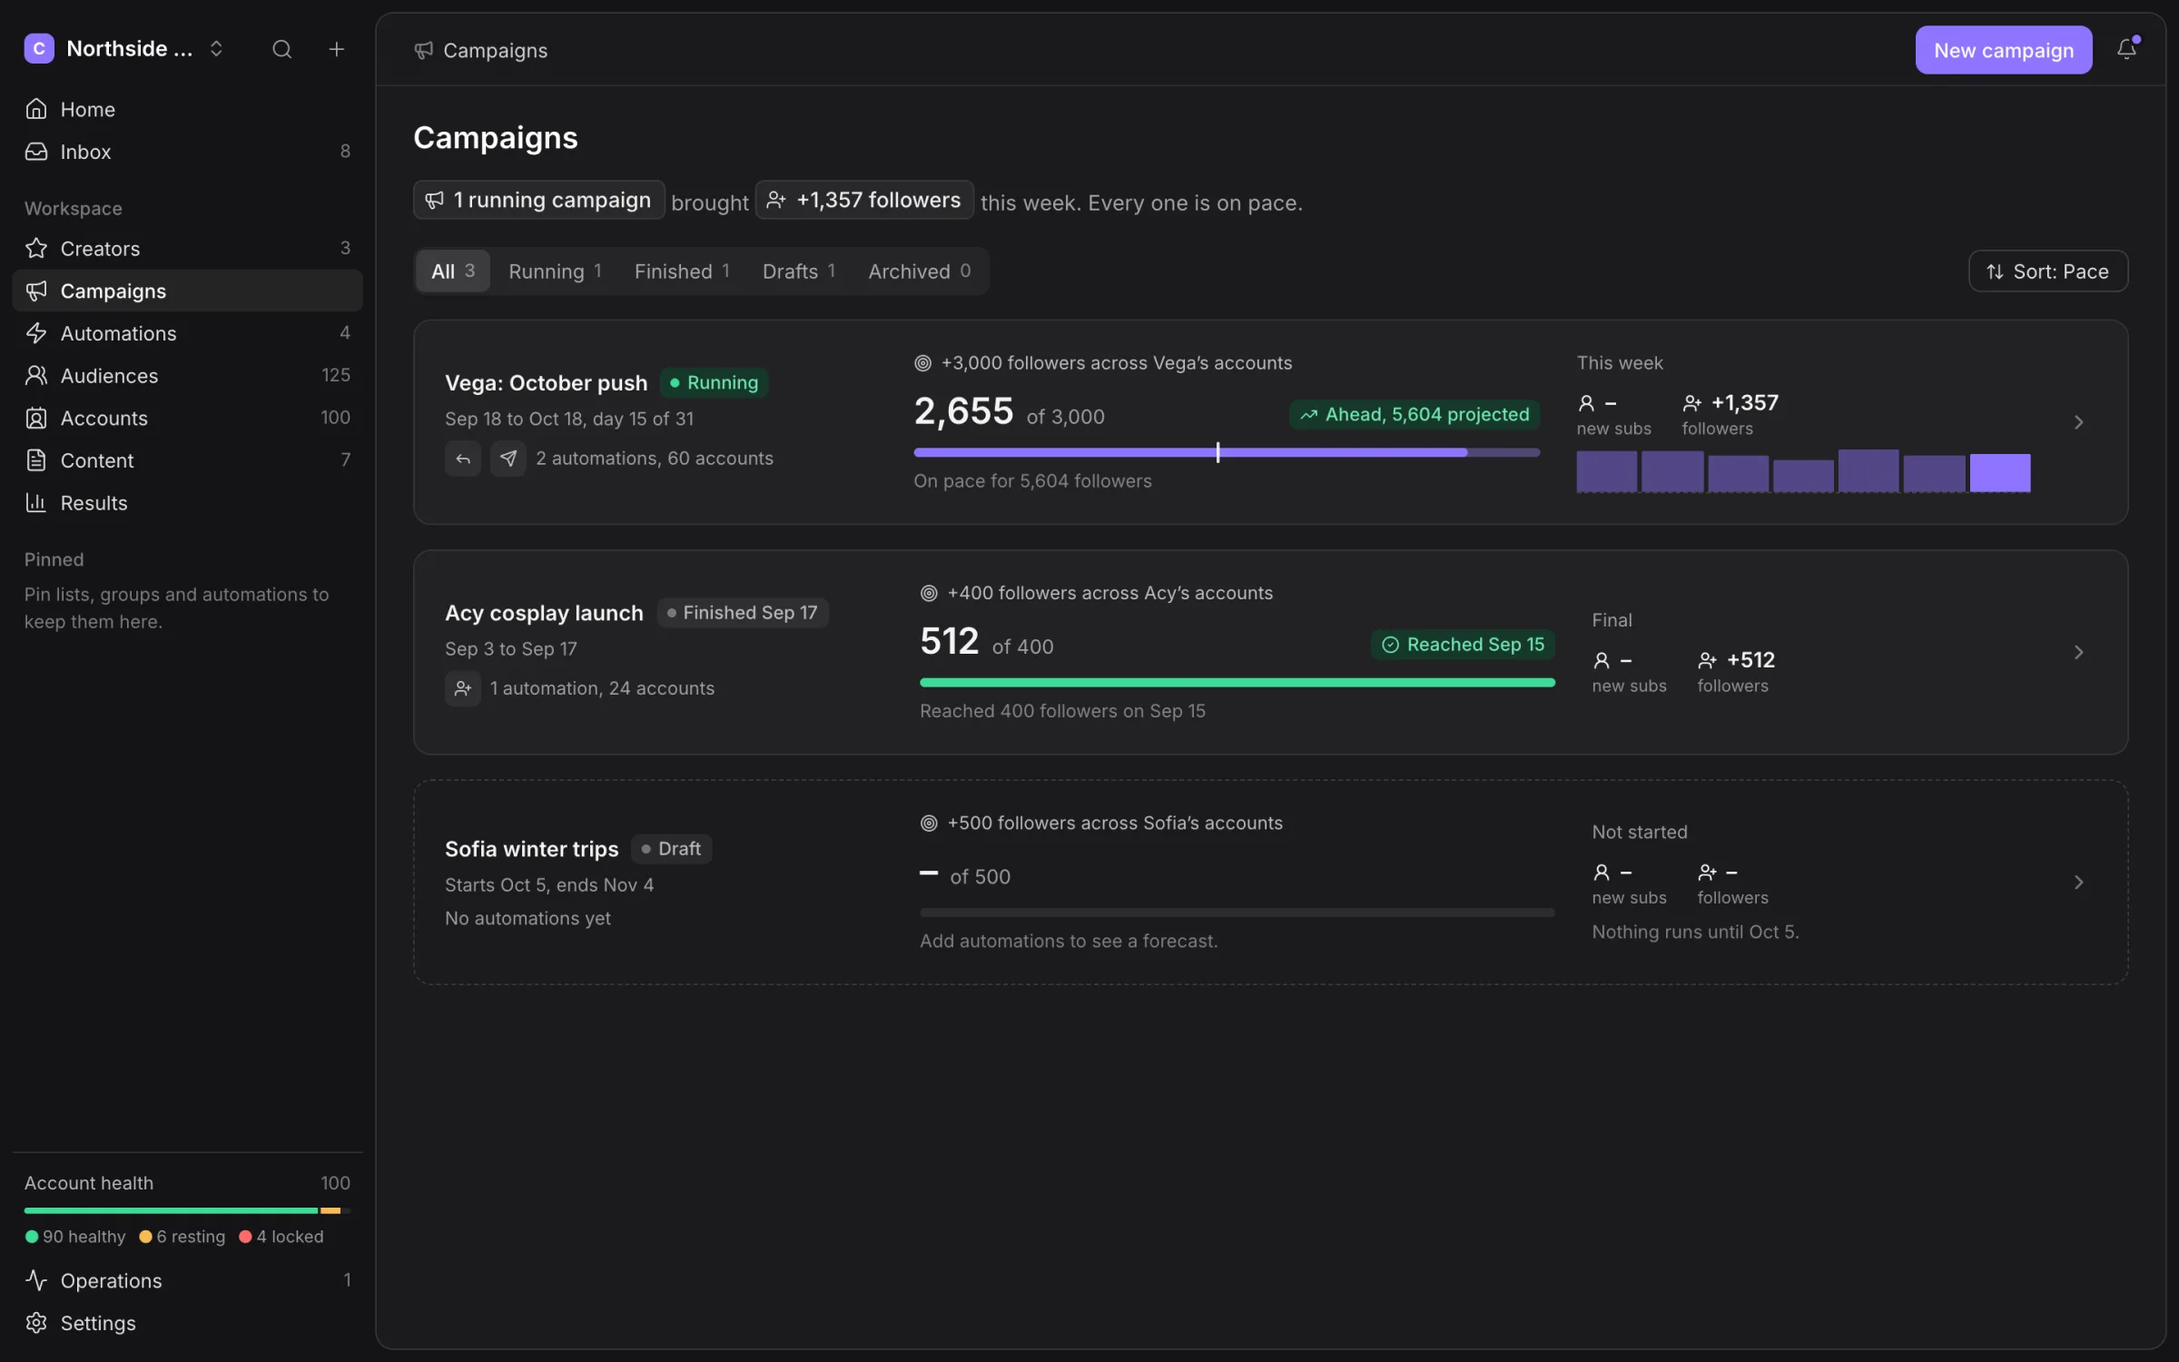Open Accounts in the sidebar
Image resolution: width=2179 pixels, height=1362 pixels.
coord(187,418)
